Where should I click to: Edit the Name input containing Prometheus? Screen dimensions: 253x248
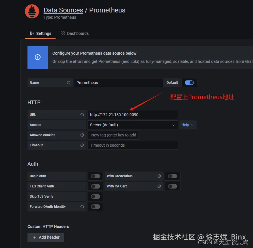click(119, 83)
